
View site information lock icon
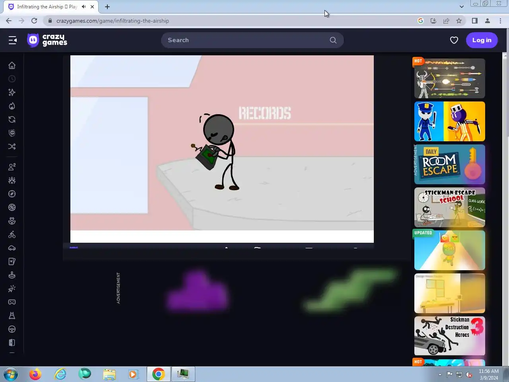(x=50, y=21)
